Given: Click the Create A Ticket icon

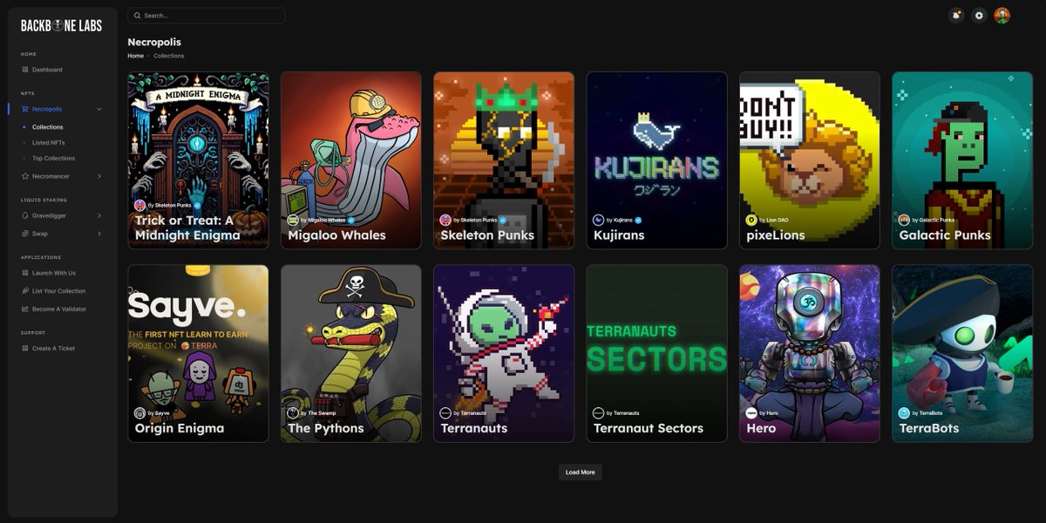Looking at the screenshot, I should coord(25,349).
